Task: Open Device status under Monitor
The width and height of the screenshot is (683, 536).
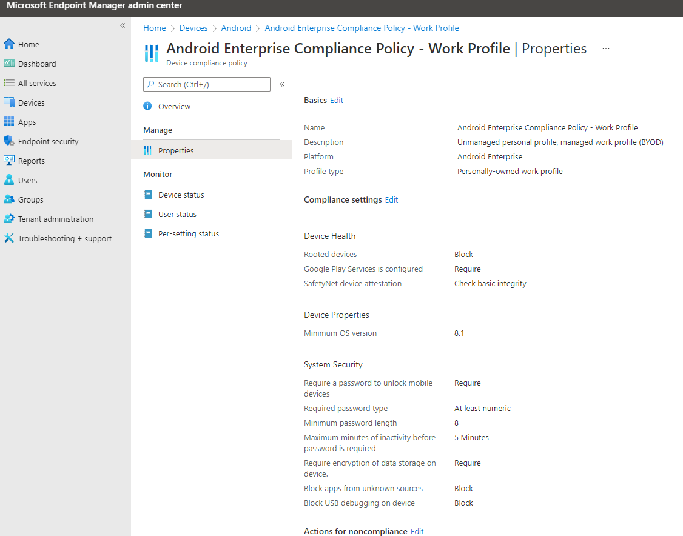Action: click(x=181, y=195)
